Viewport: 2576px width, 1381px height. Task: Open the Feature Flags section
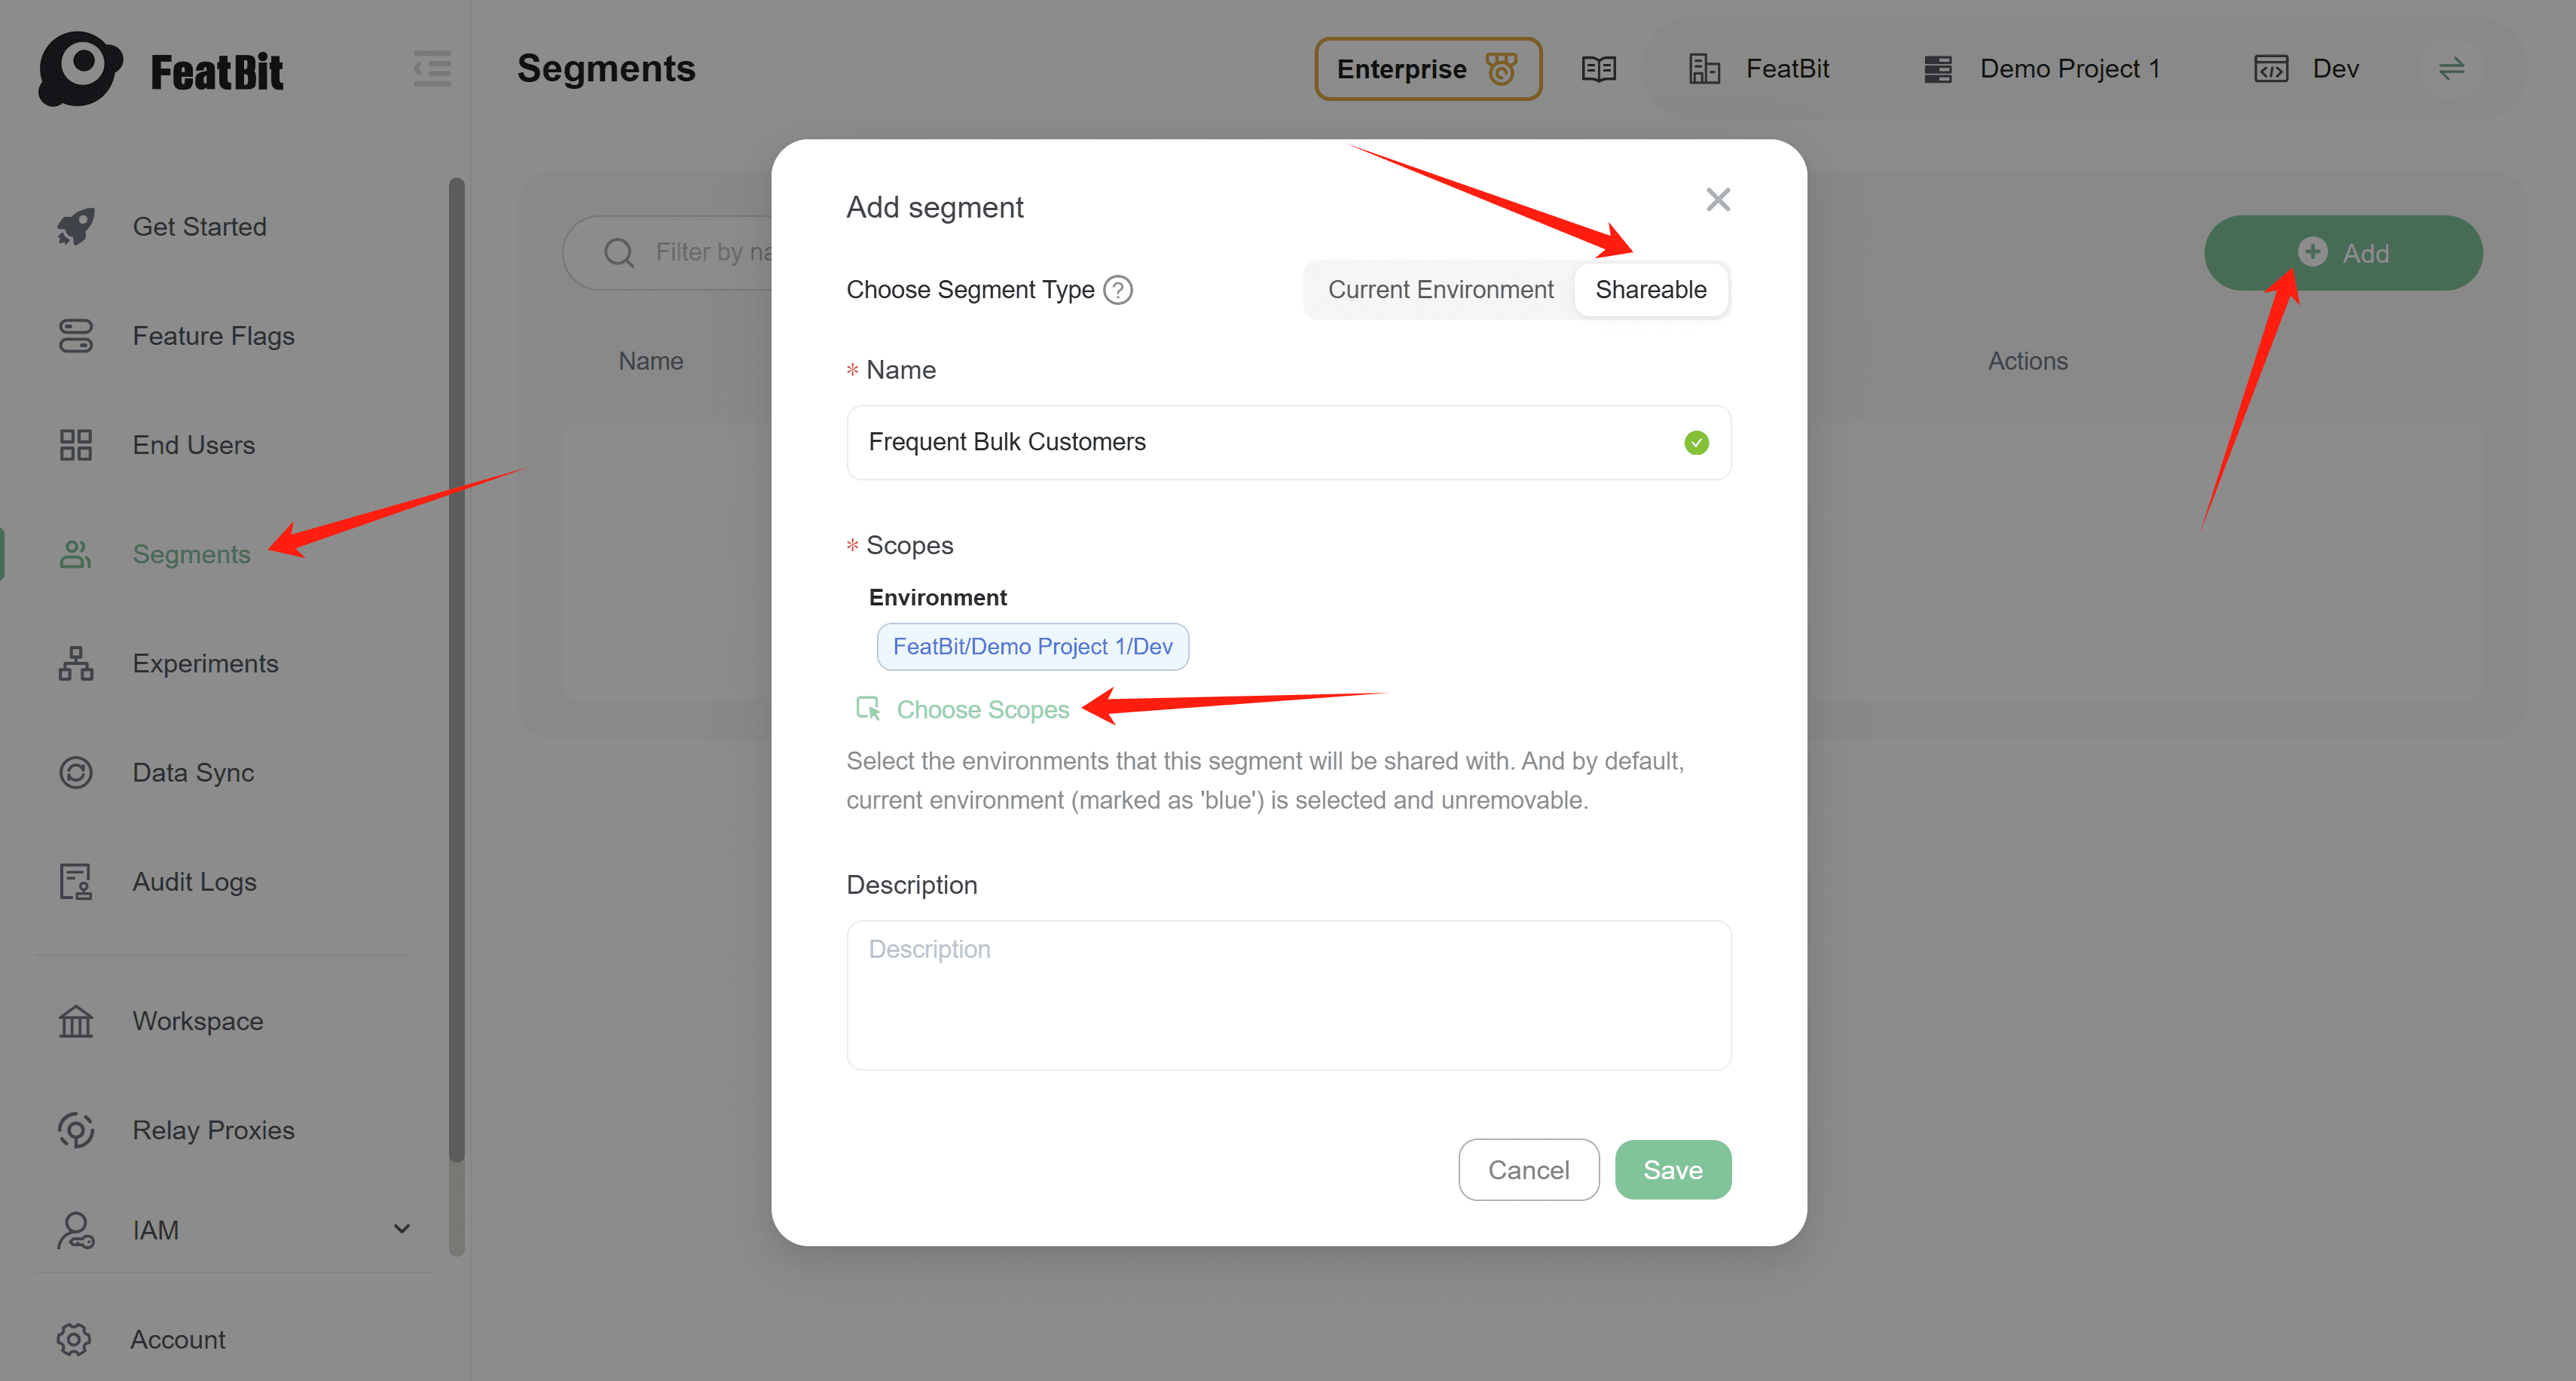212,336
